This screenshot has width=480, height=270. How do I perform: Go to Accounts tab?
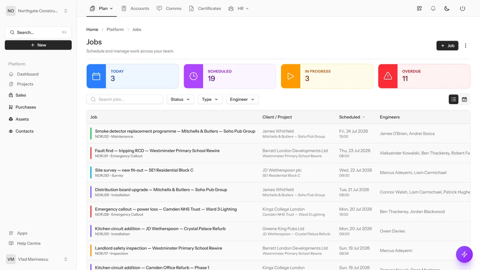coord(135,8)
